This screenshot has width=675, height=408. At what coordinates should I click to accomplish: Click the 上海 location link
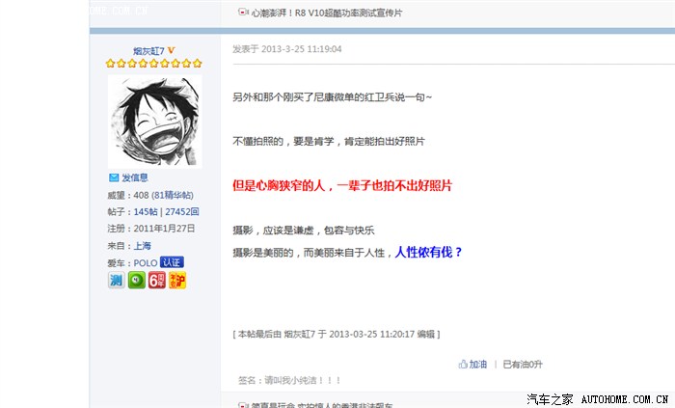pos(142,246)
